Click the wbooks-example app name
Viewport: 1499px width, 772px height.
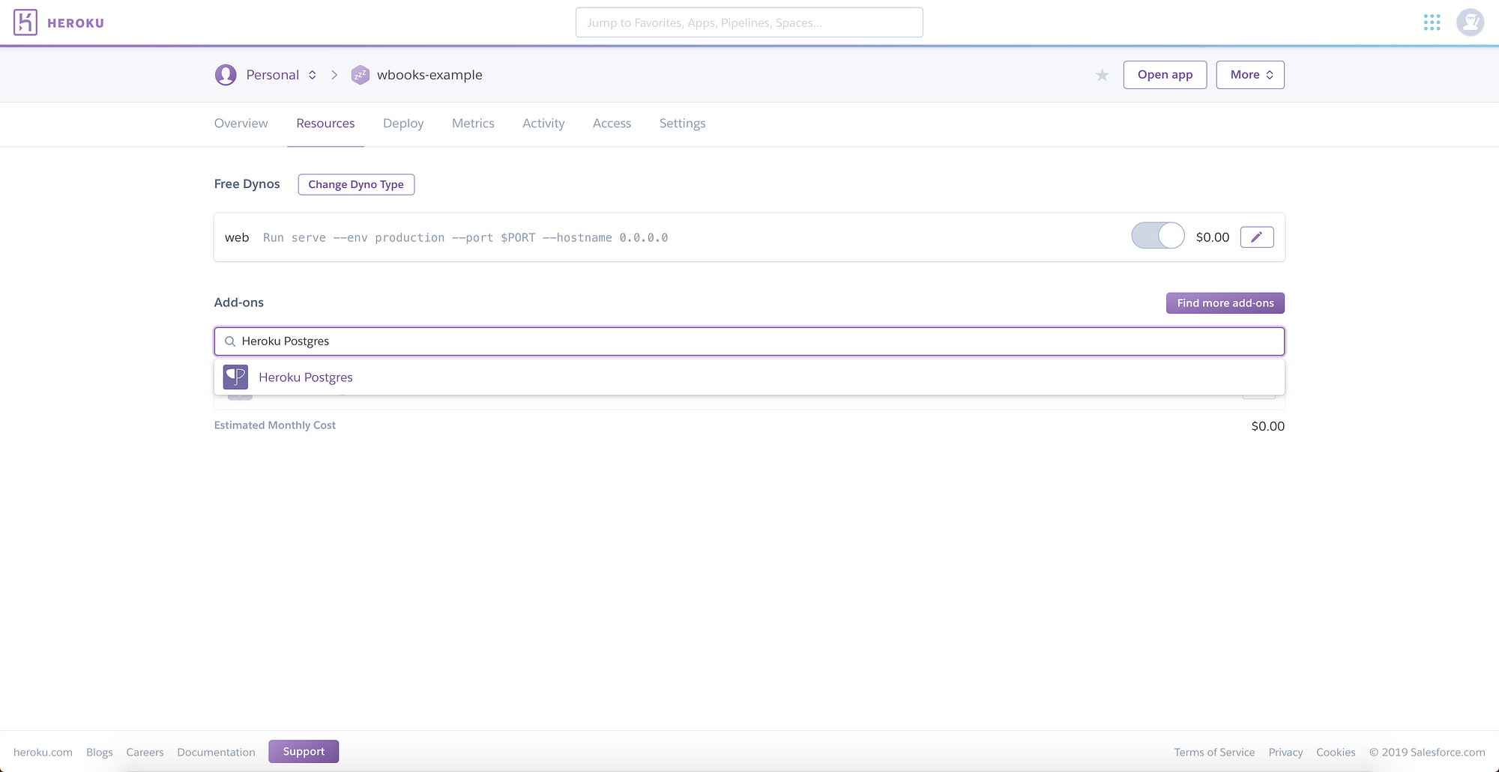point(429,75)
